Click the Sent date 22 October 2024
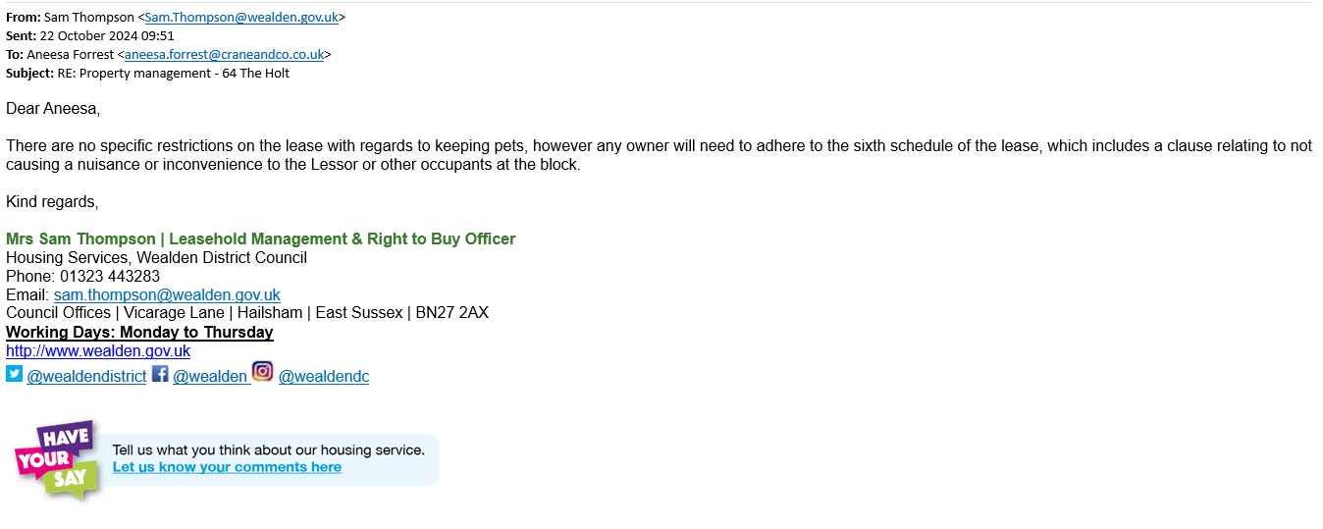This screenshot has width=1323, height=529. pyautogui.click(x=90, y=35)
